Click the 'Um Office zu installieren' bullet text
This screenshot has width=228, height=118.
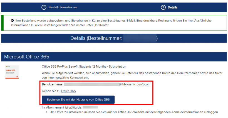click(x=134, y=112)
